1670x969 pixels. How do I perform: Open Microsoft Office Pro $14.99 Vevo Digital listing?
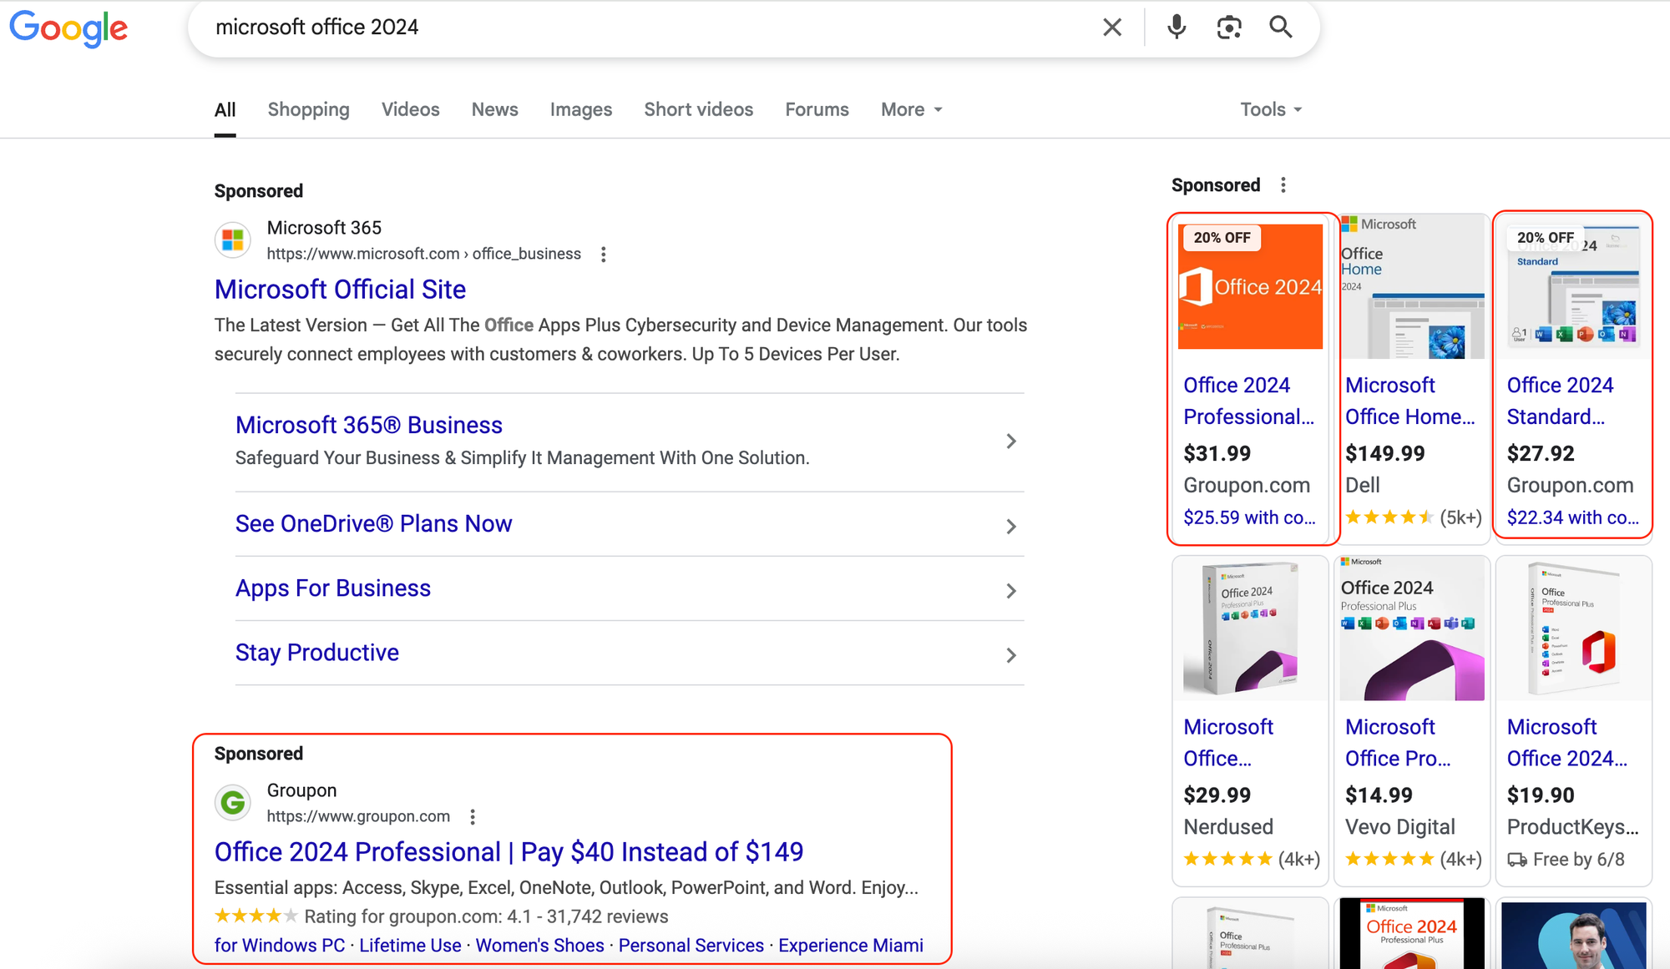(1399, 743)
